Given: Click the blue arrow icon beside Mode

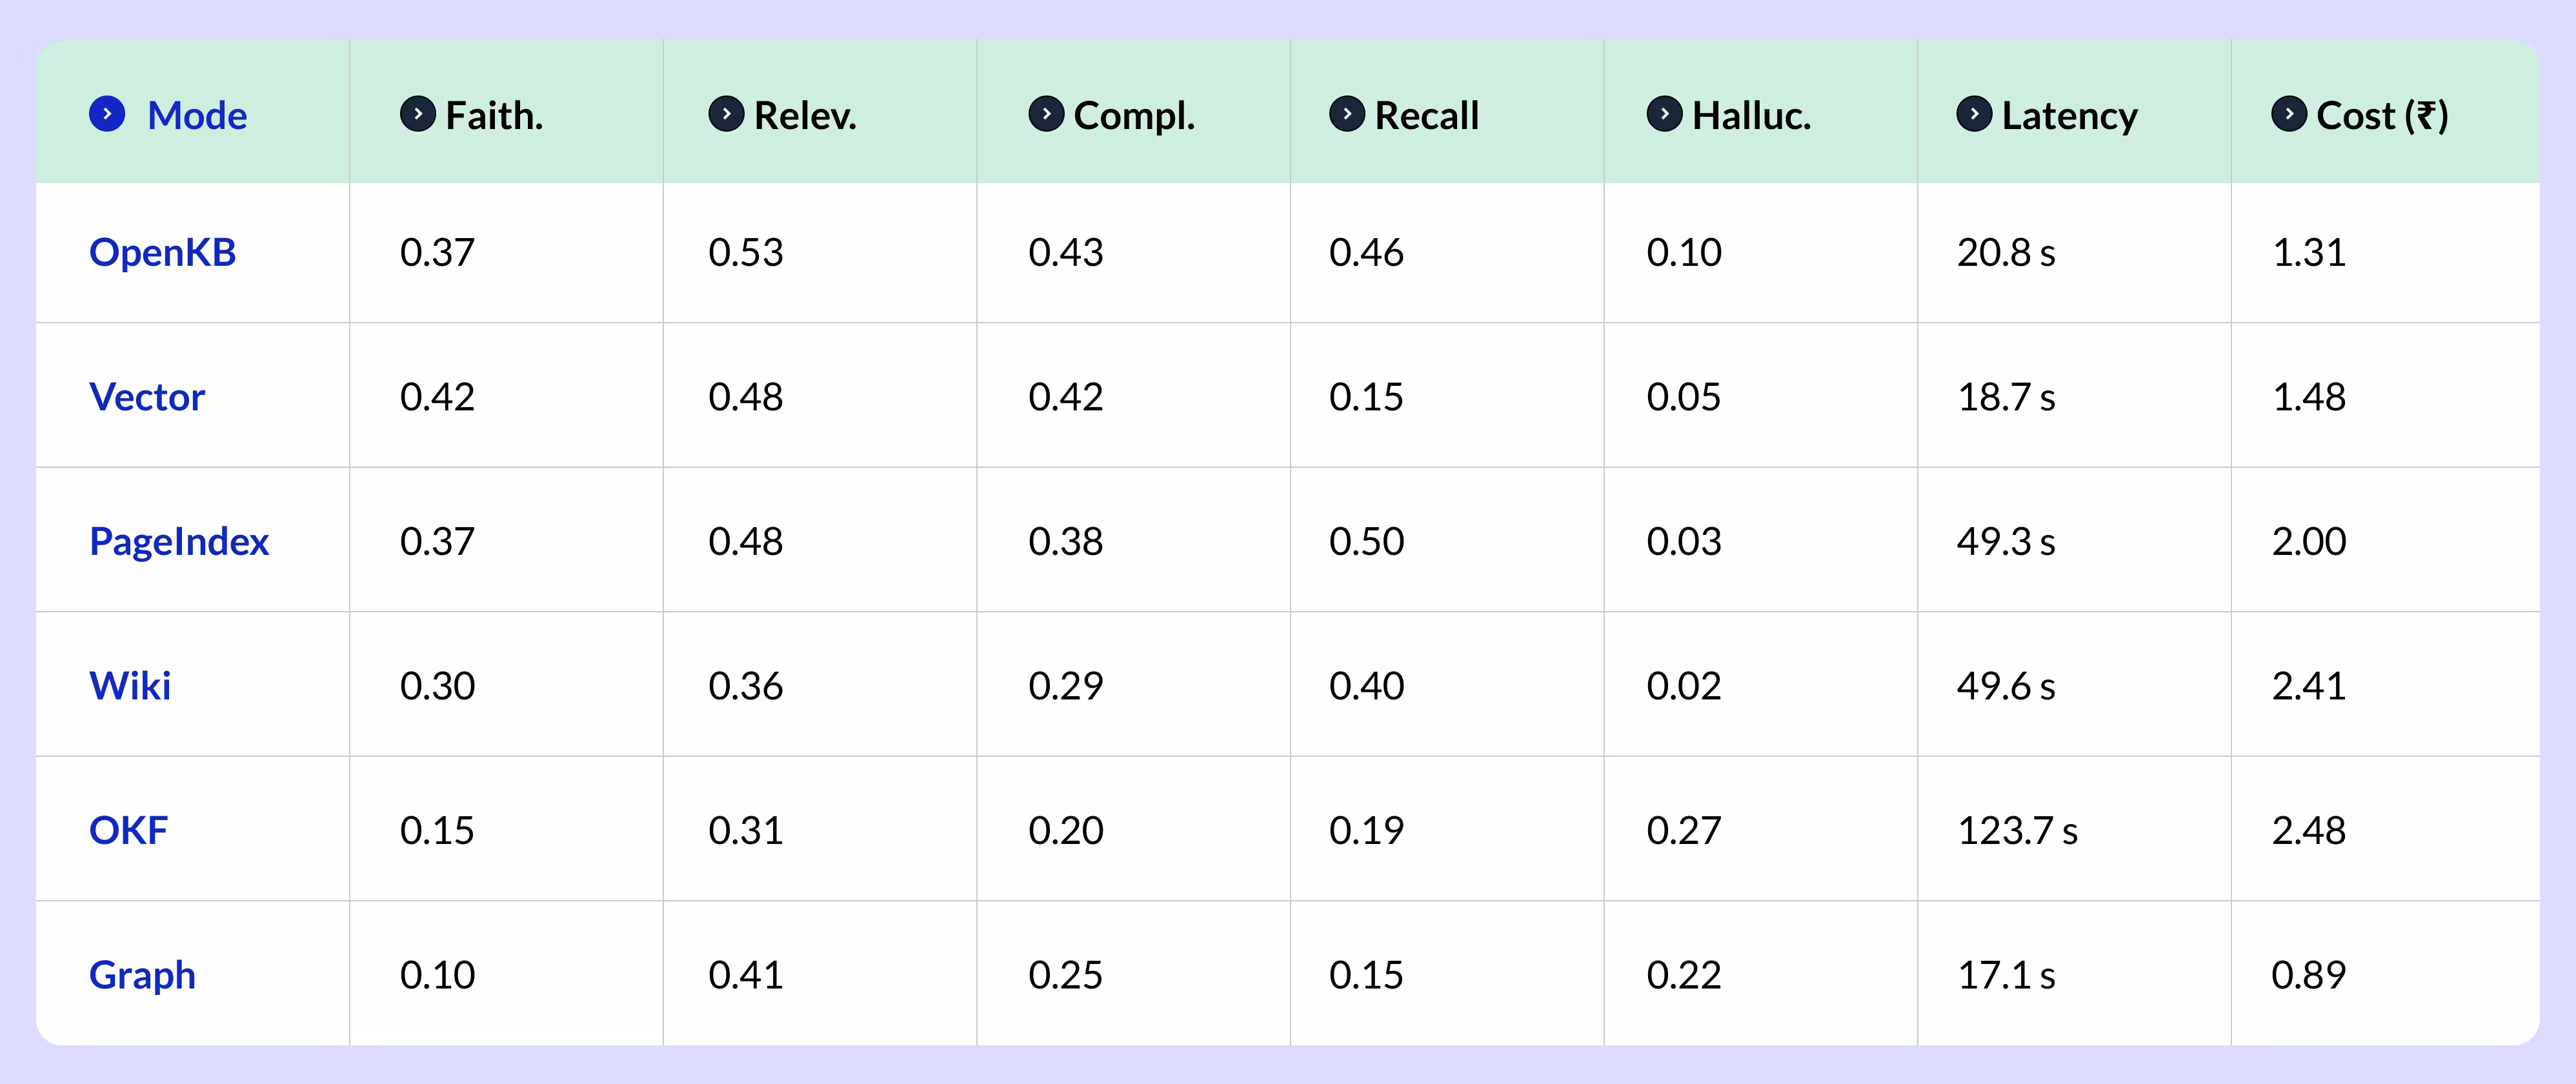Looking at the screenshot, I should point(107,114).
